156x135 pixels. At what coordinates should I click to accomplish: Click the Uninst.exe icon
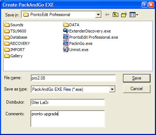click(x=66, y=50)
